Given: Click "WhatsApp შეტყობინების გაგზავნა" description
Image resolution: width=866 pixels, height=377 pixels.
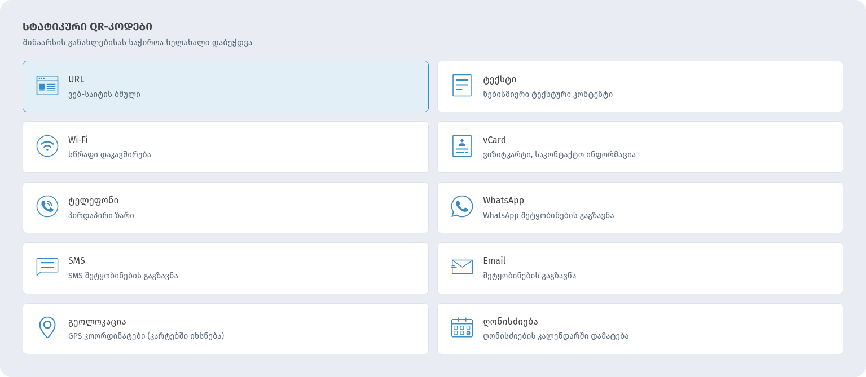Looking at the screenshot, I should tap(548, 215).
